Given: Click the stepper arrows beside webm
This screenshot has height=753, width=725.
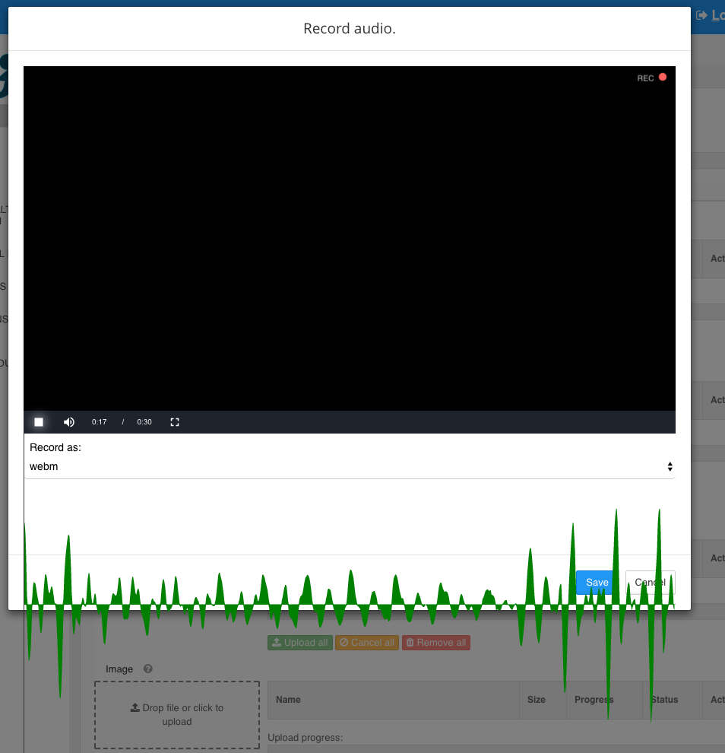Looking at the screenshot, I should (x=670, y=466).
